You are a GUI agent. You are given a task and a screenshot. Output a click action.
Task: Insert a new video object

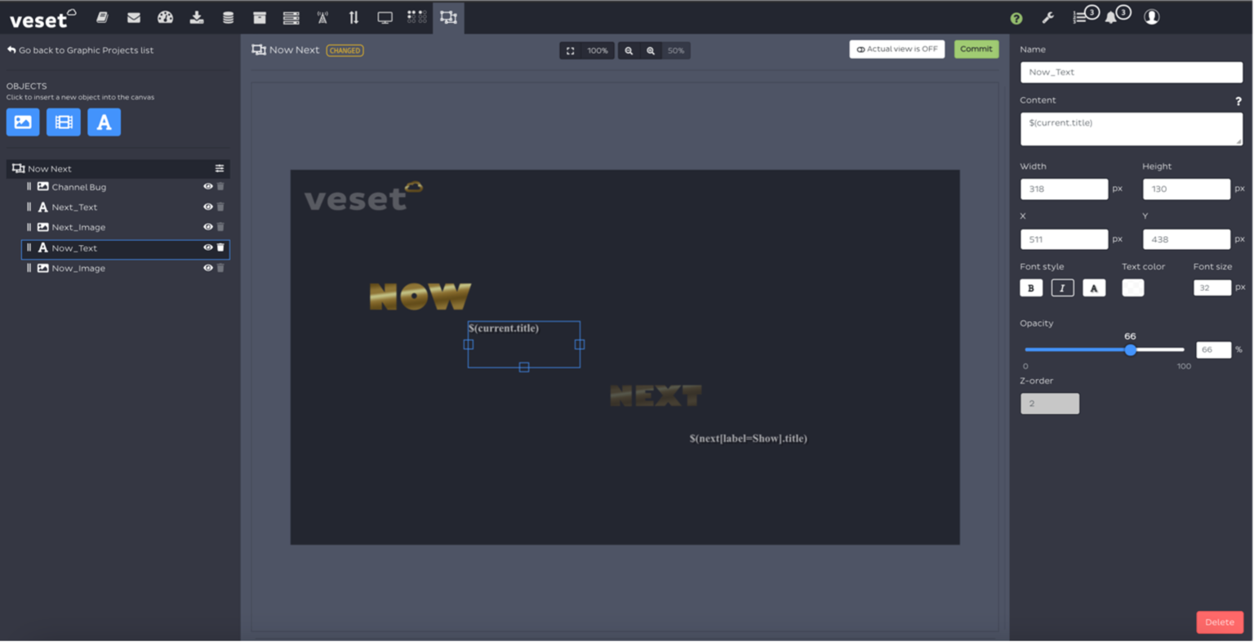point(64,123)
